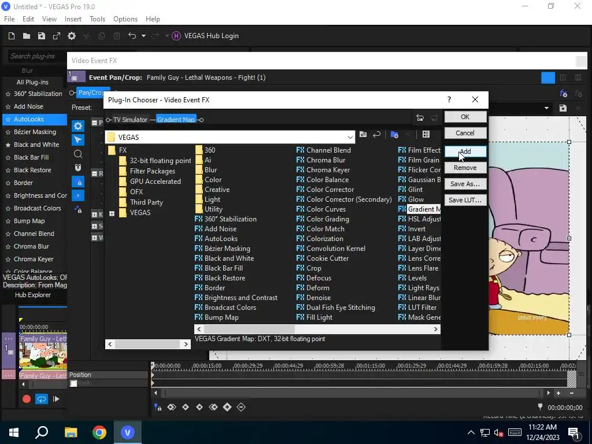Change the view mode icon in Plug-In Chooser

426,135
